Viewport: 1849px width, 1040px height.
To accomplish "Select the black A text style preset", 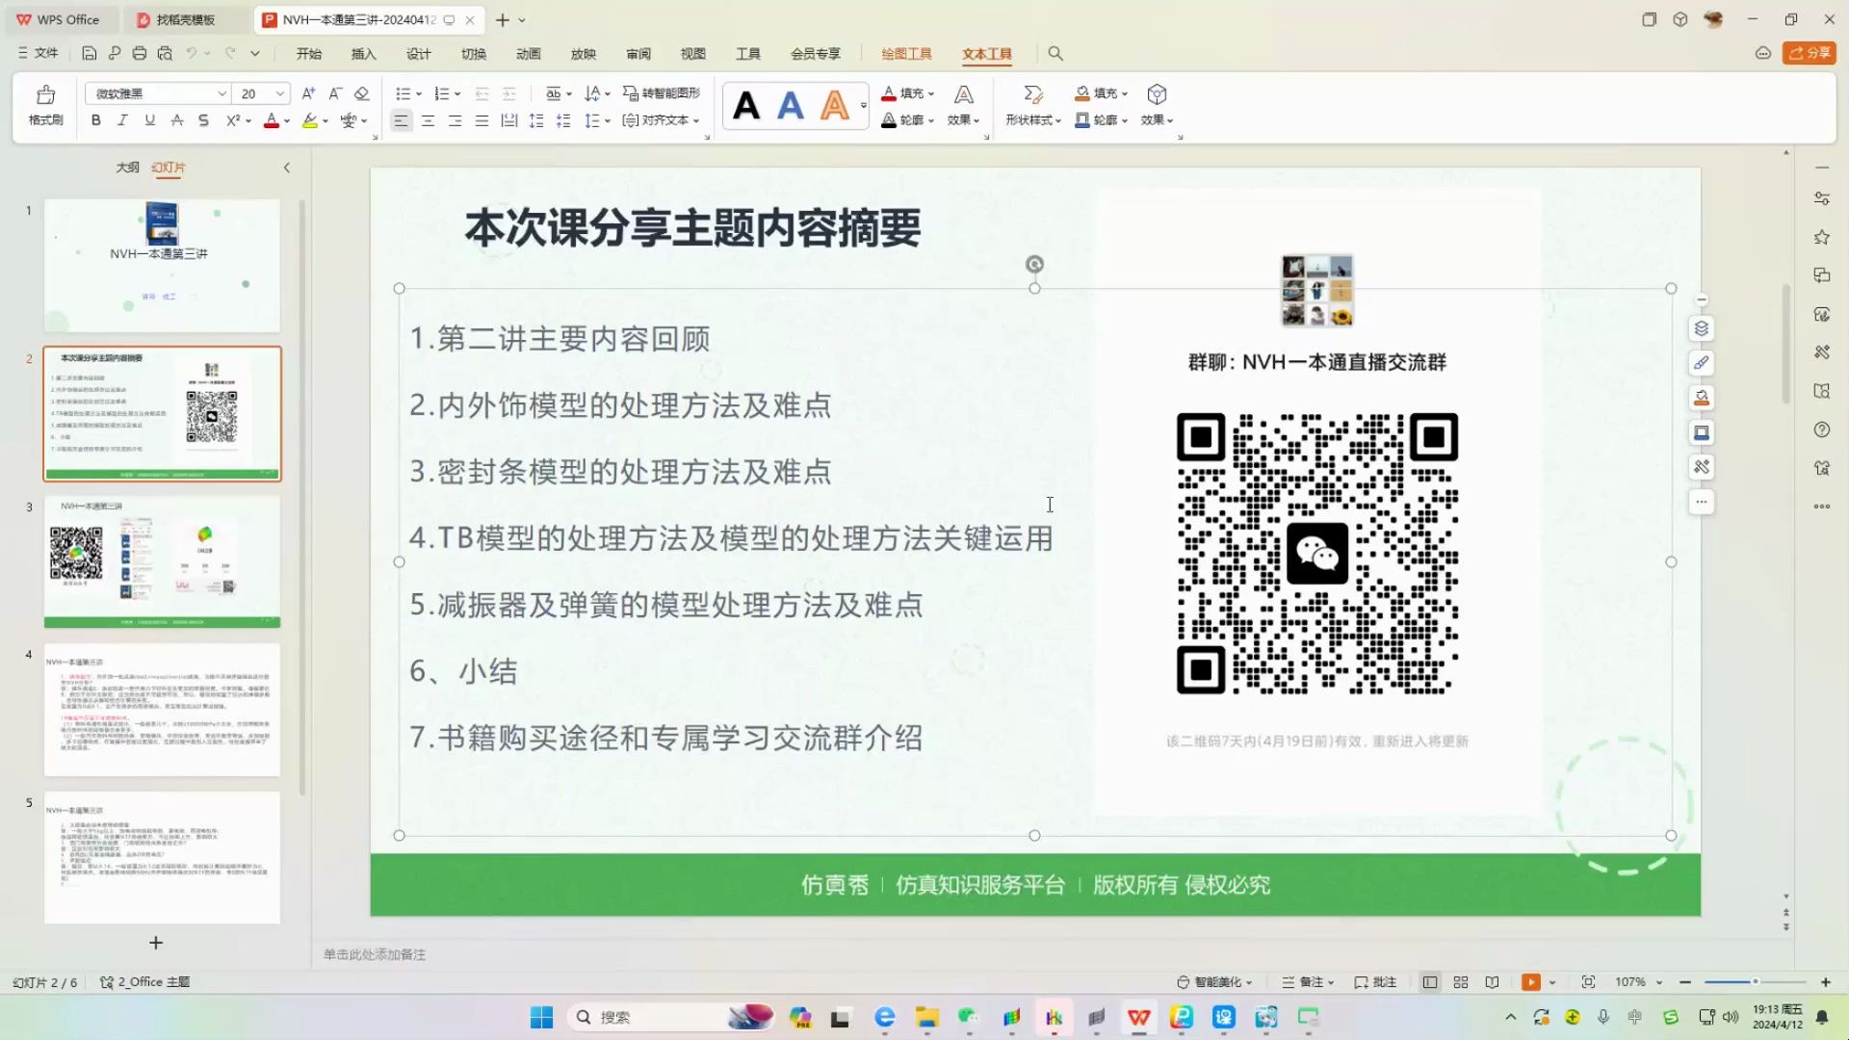I will pyautogui.click(x=746, y=106).
